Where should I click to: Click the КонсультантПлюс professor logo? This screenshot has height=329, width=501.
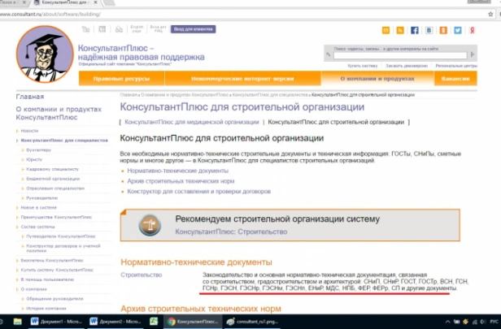45,54
